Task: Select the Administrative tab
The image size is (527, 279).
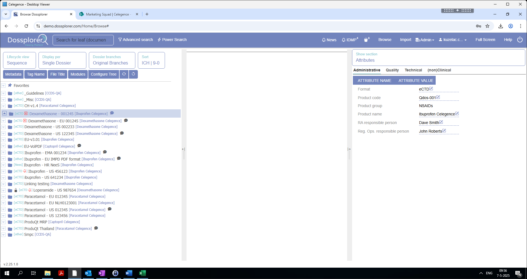Action: tap(367, 70)
